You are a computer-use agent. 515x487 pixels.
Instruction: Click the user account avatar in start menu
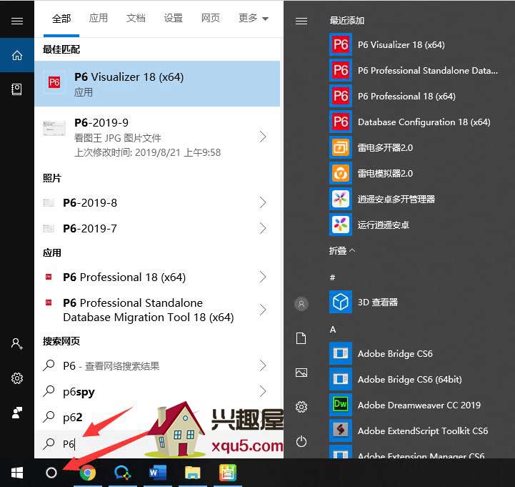(301, 304)
